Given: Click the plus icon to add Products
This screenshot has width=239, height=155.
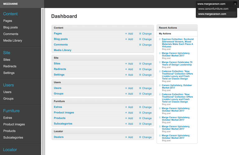Looking at the screenshot, I should [126, 118].
